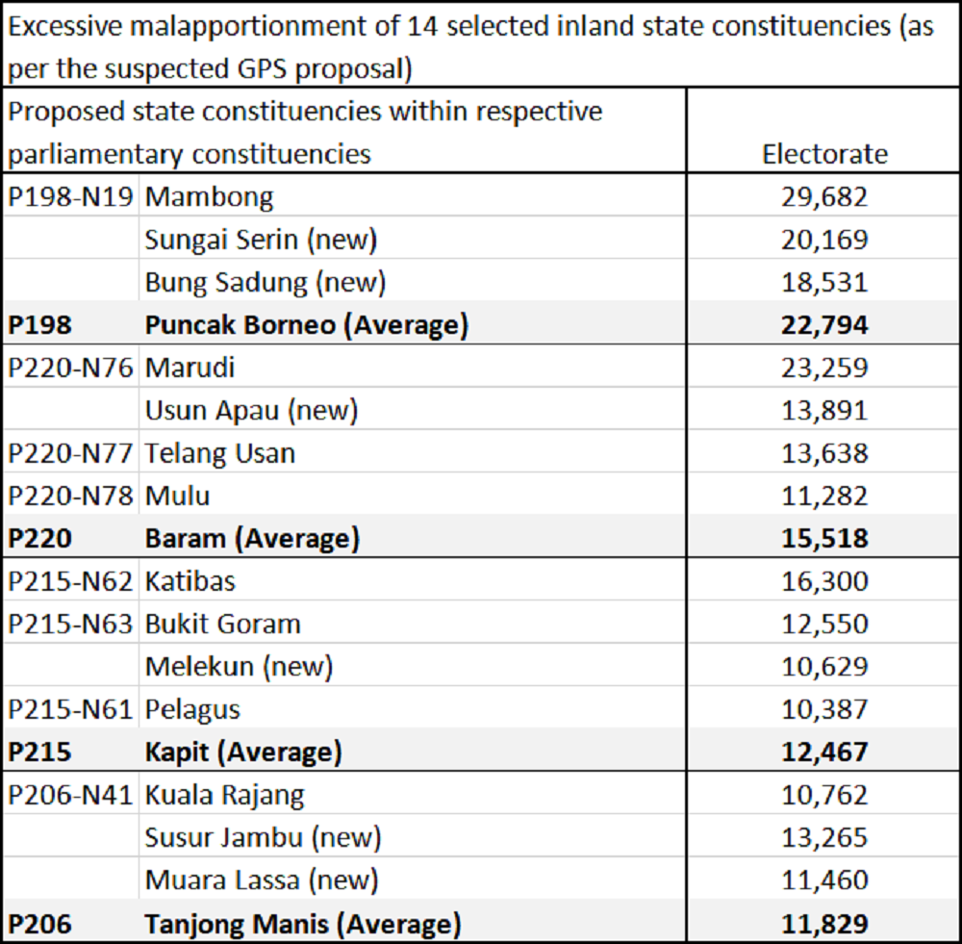962x944 pixels.
Task: Select the Electorate column header
Action: click(x=824, y=154)
